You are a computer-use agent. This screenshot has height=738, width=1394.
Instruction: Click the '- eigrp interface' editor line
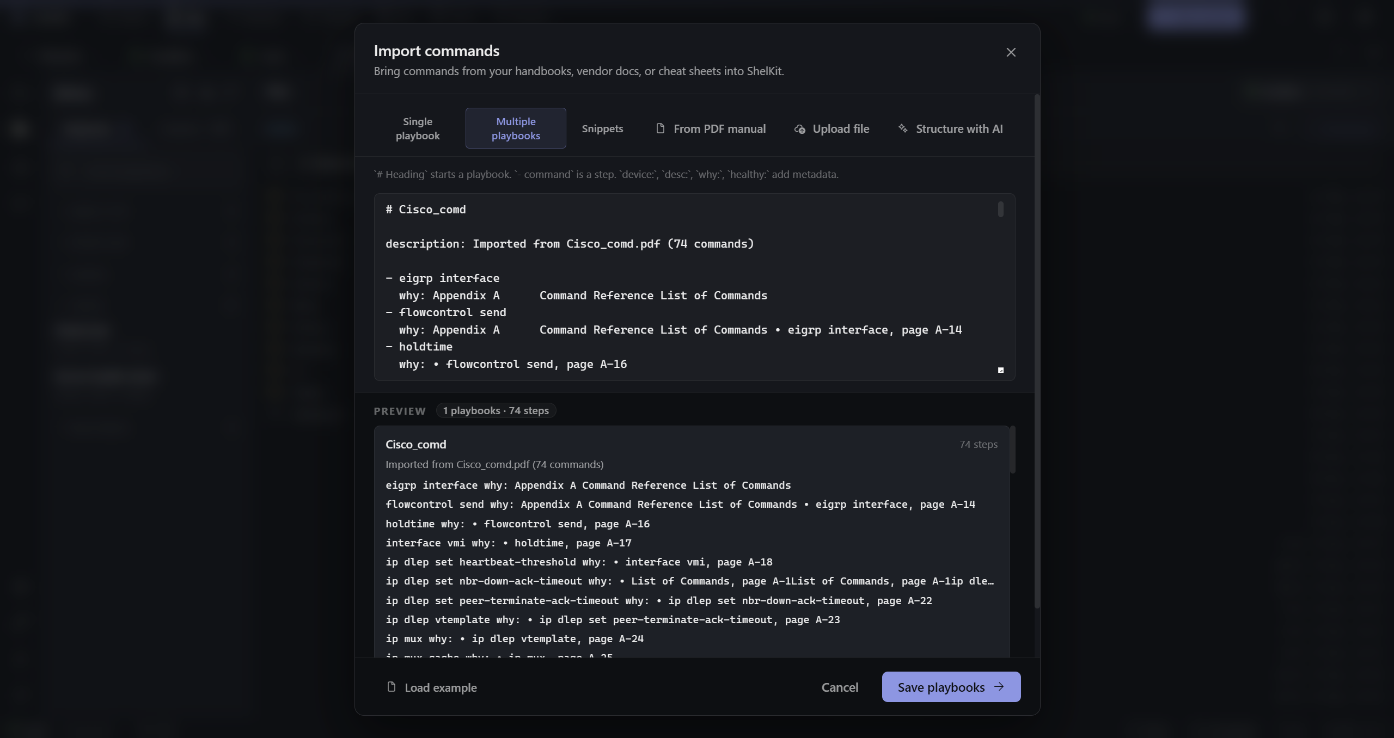(442, 278)
